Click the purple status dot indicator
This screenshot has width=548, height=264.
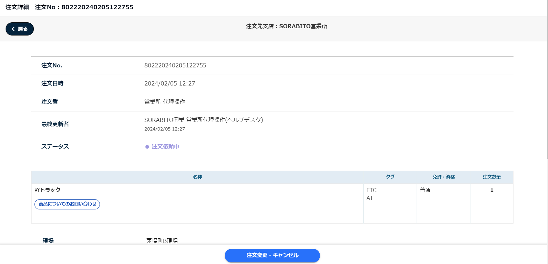pyautogui.click(x=147, y=147)
